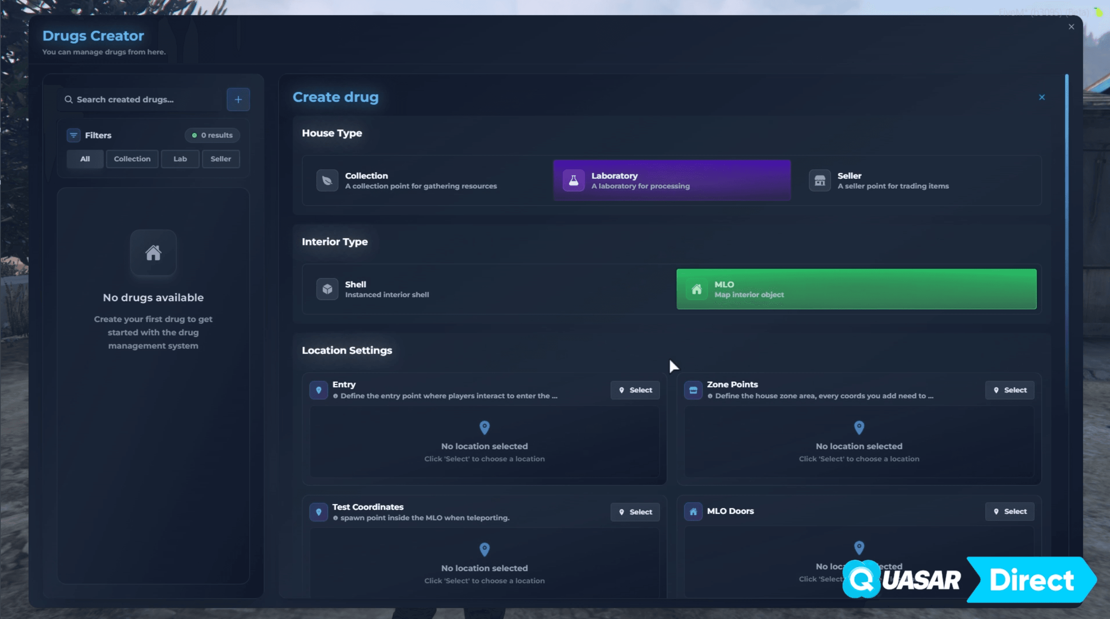
Task: Switch to the Lab filter tab
Action: (x=180, y=159)
